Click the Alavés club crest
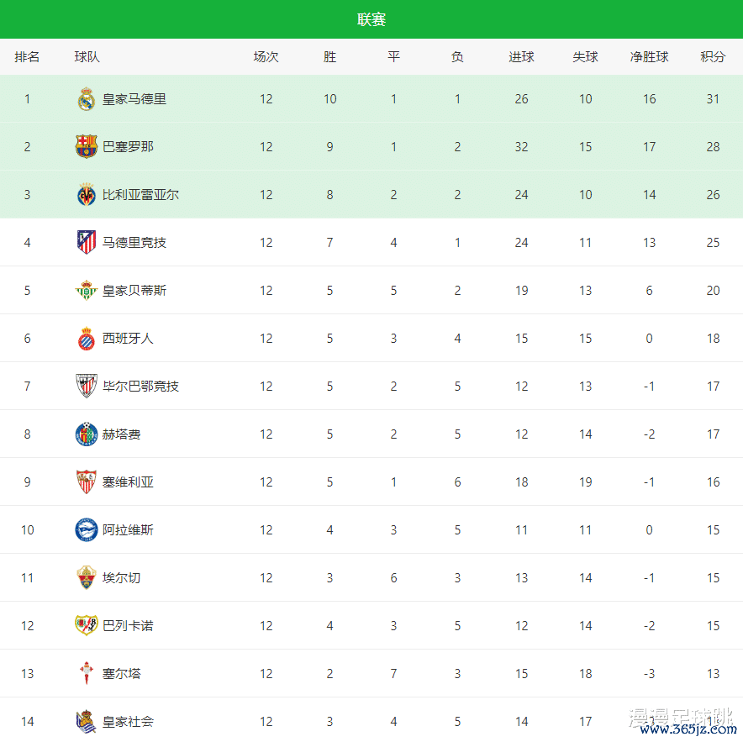 point(87,530)
